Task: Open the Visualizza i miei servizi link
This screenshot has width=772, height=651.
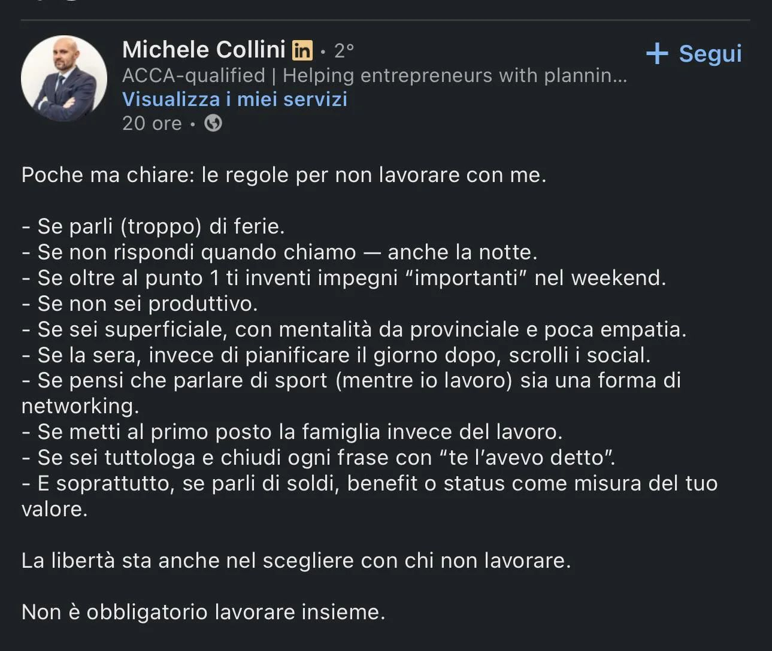Action: pos(235,99)
